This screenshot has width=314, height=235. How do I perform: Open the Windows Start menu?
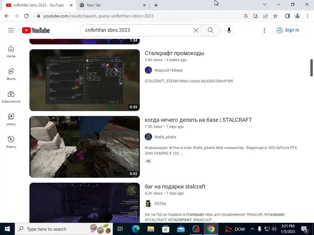7,229
